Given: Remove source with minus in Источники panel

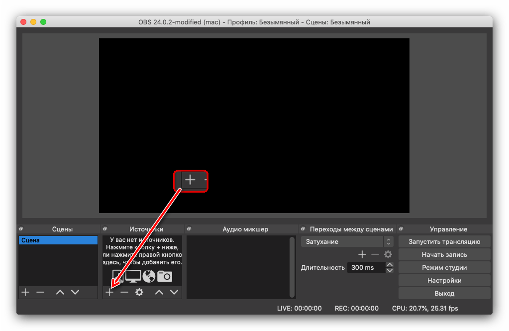Looking at the screenshot, I should click(124, 292).
